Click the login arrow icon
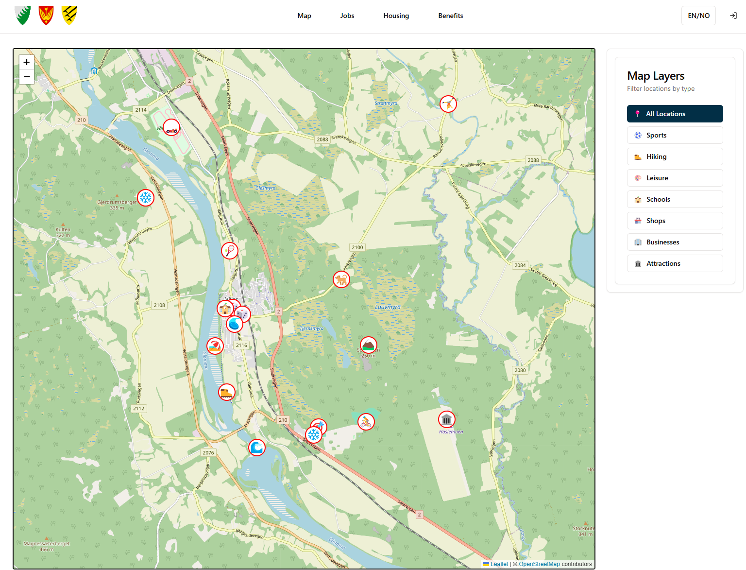Viewport: 746px width, 570px height. [x=733, y=16]
